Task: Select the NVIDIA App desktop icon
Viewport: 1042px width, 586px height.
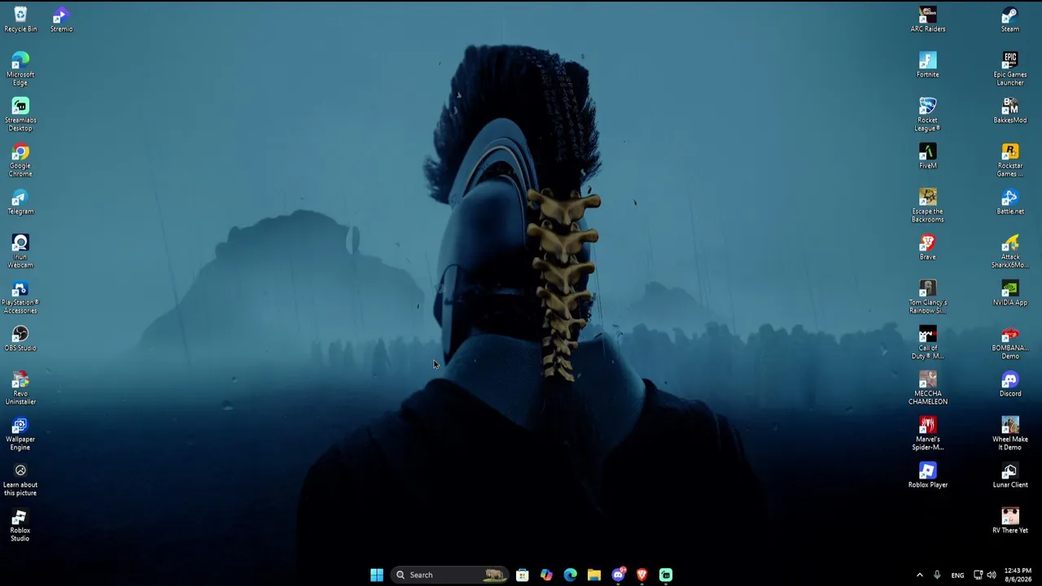Action: pos(1010,293)
